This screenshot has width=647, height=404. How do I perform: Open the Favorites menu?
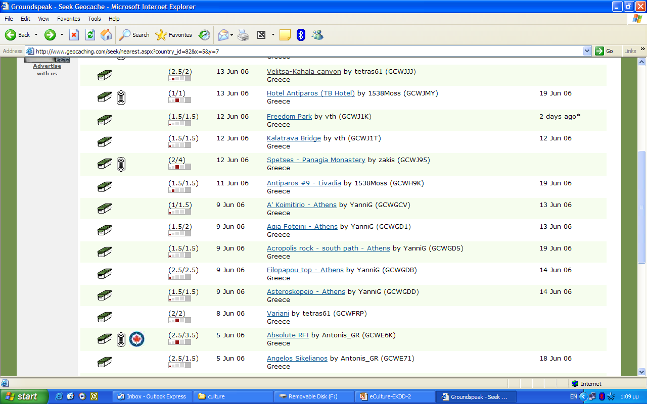(69, 19)
